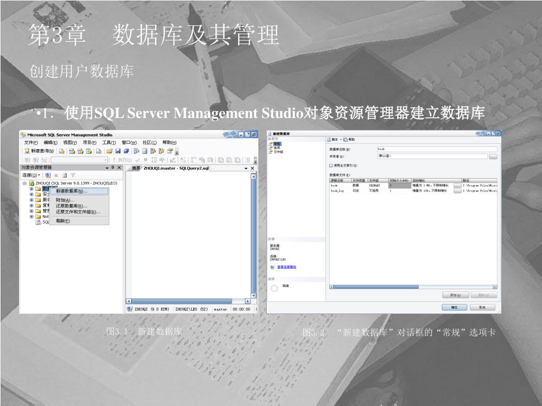
Task: Choose 刷新(F) from the context menu
Action: pyautogui.click(x=79, y=221)
